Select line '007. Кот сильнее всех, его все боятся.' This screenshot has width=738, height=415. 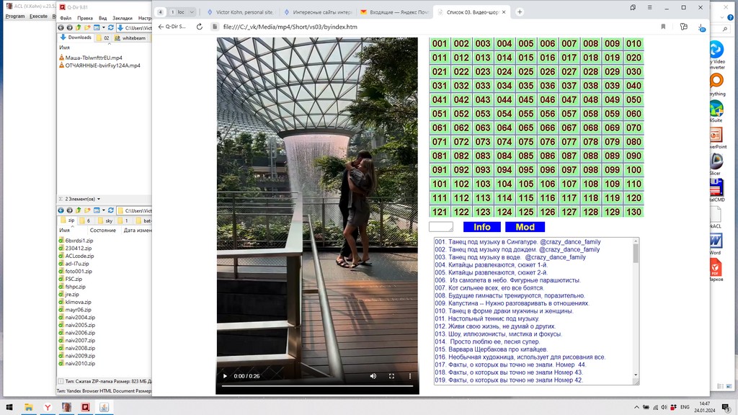pos(489,288)
